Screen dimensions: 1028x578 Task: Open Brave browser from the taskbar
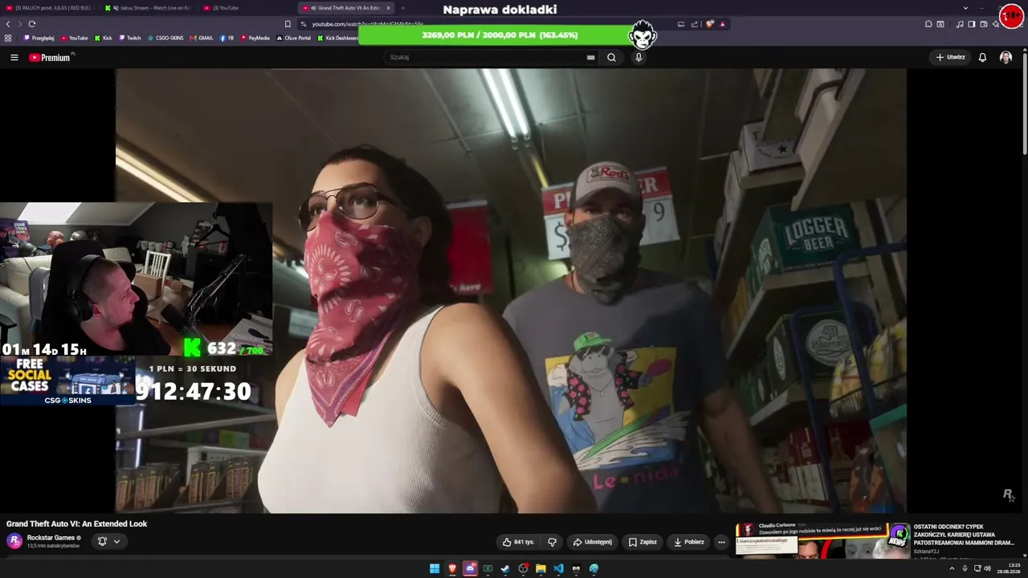(x=452, y=568)
